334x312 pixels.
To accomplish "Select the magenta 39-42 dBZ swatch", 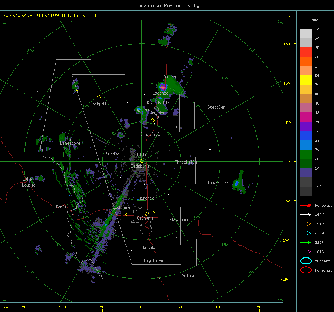I will [306, 117].
